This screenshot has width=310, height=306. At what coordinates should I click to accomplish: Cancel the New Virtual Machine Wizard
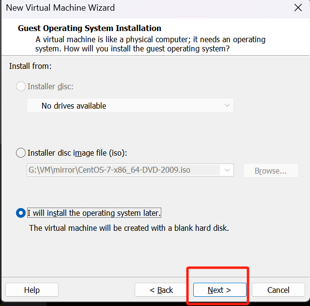pos(279,290)
